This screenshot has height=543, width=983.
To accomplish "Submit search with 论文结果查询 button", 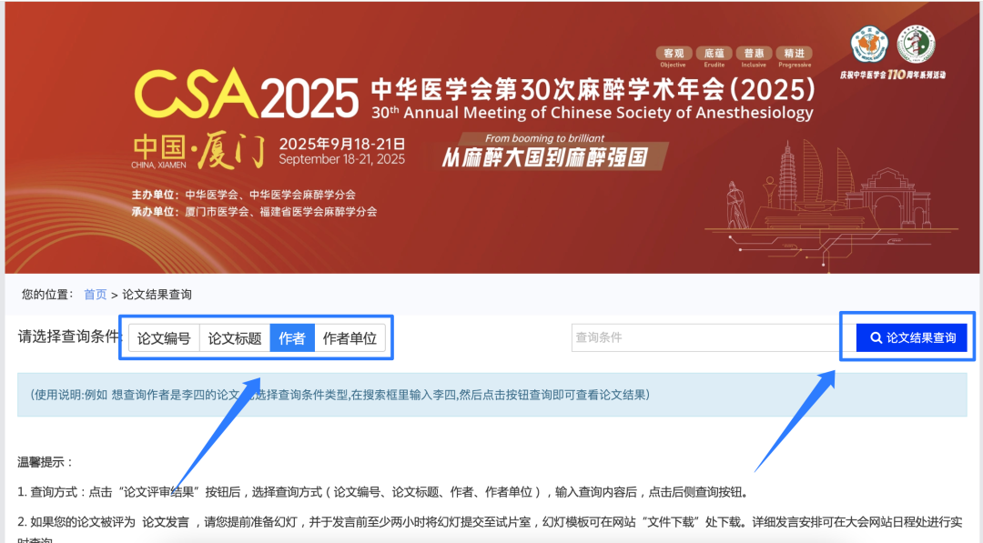I will (x=911, y=338).
